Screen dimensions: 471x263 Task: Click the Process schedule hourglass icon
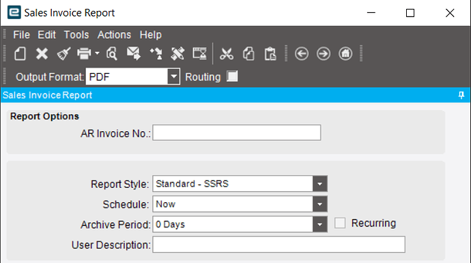point(199,54)
